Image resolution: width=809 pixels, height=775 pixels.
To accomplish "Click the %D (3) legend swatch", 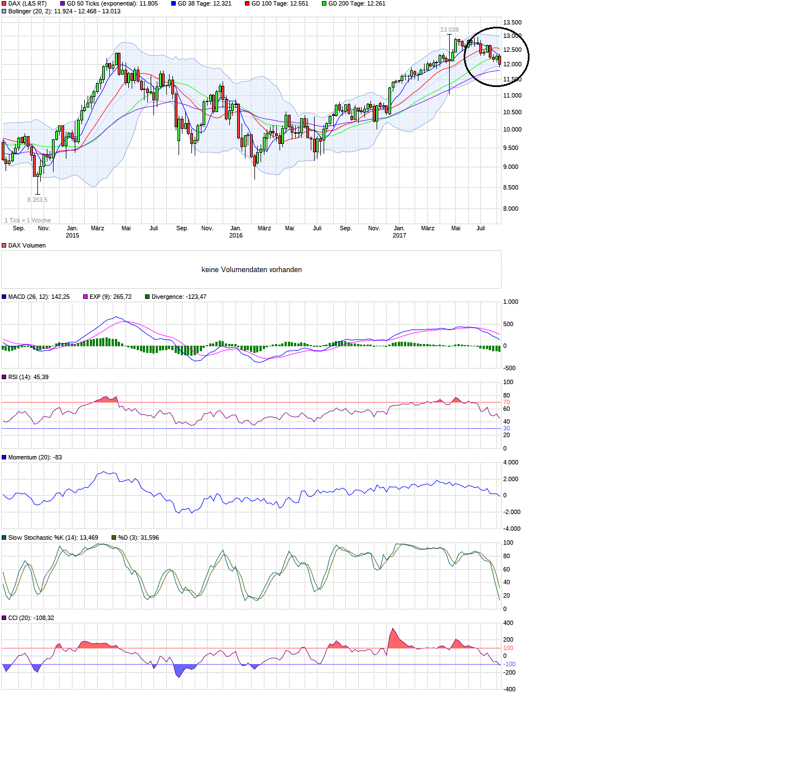I will pos(114,537).
